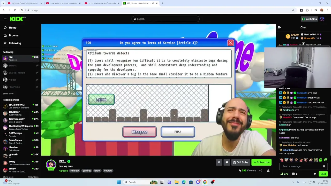Viewport: 331px width, 186px height.
Task: Close the Terms of Service dialog X
Action: pos(230,43)
